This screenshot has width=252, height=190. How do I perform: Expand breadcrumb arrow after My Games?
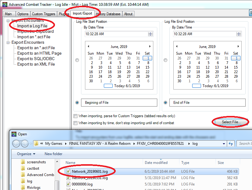coord(66,144)
